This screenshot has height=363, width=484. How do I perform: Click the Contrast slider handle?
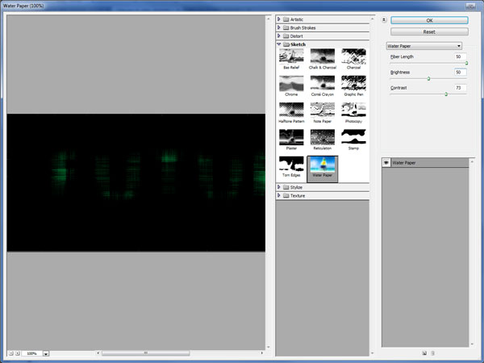pos(446,94)
